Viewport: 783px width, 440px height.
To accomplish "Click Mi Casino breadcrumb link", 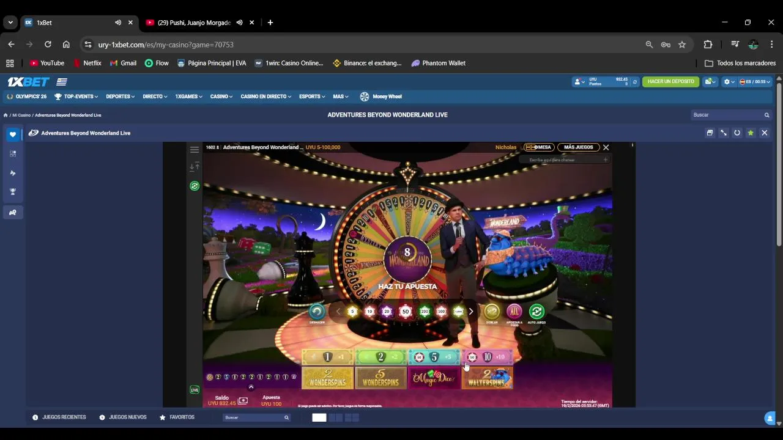I will (21, 115).
